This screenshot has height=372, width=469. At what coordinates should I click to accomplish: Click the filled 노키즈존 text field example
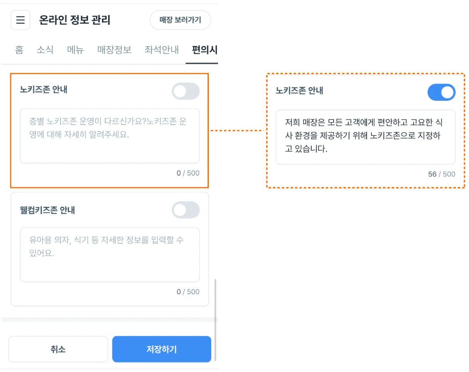[x=365, y=137]
